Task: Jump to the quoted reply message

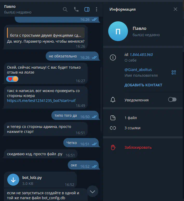Action: [46, 33]
